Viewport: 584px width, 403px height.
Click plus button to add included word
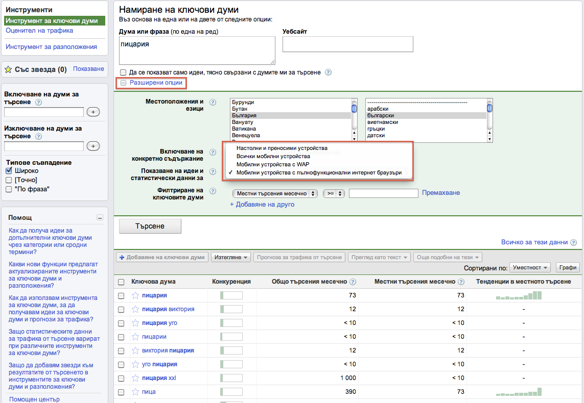93,112
